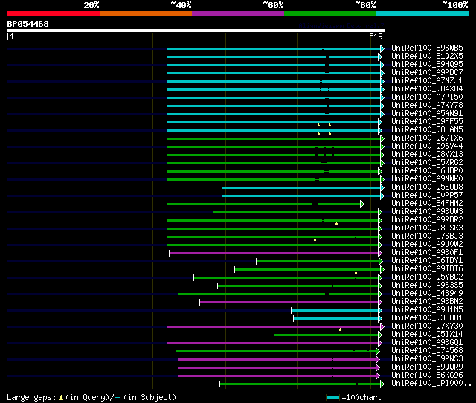This screenshot has width=476, height=403.
Task: Select UniRef100_B6UDP0 text label
Action: tap(427, 171)
